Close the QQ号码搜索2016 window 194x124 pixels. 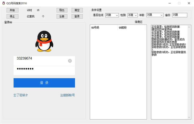point(189,3)
